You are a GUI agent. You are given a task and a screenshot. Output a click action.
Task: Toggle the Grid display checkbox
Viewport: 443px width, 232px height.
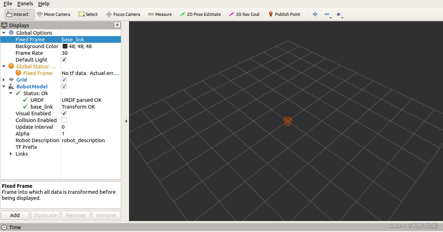pos(64,80)
